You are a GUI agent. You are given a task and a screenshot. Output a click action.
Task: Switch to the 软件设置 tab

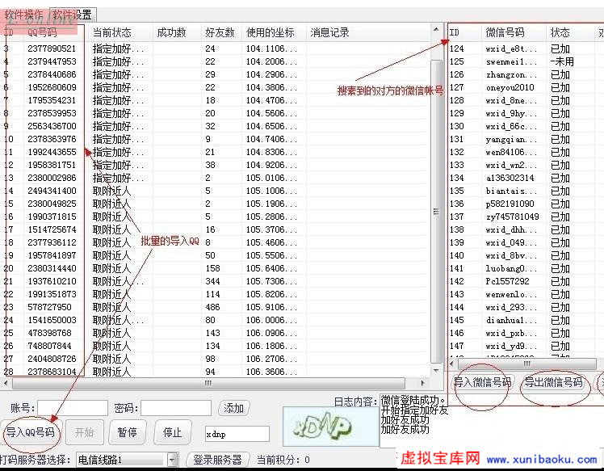click(73, 15)
